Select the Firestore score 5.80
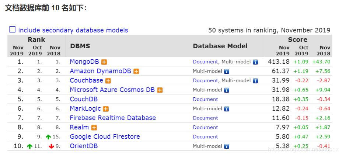 click(x=283, y=136)
